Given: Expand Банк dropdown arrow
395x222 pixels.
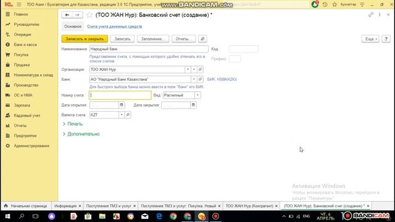Looking at the screenshot, I should coord(194,80).
